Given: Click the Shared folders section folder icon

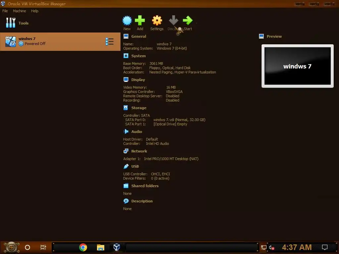Looking at the screenshot, I should pos(126,186).
